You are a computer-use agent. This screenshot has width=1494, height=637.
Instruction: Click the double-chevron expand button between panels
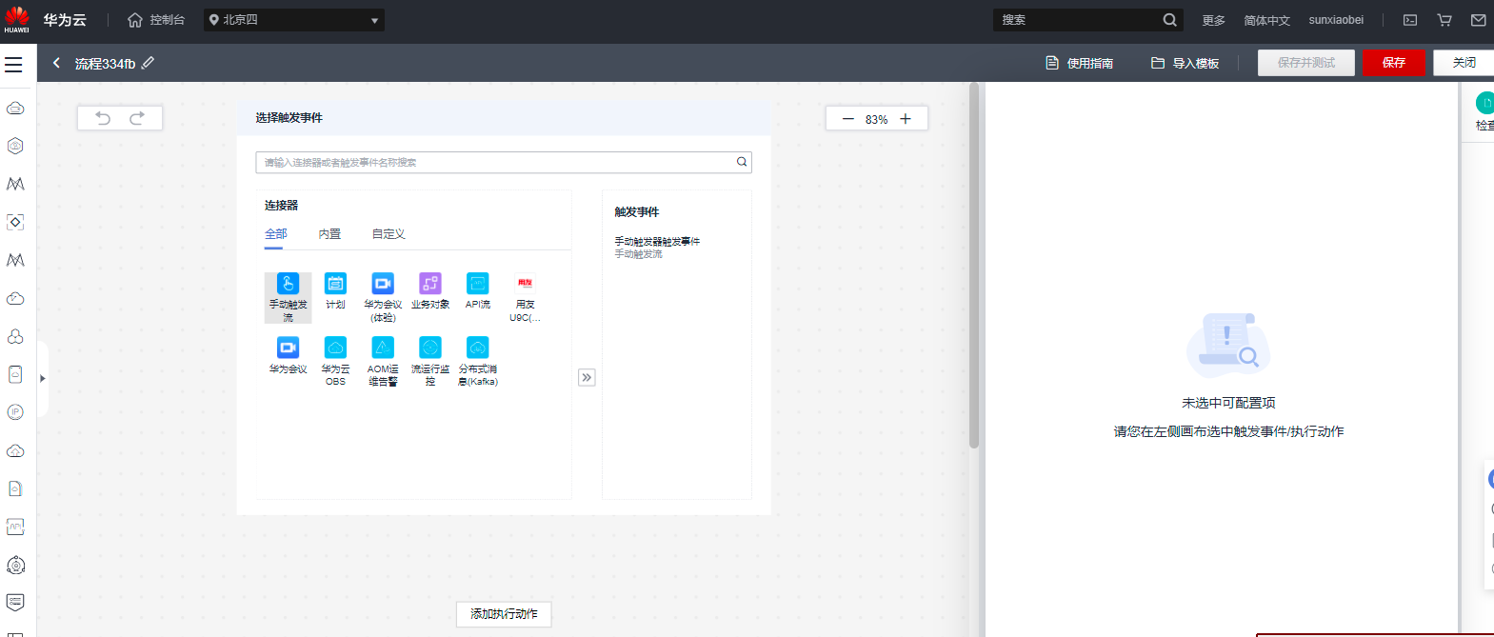(587, 377)
